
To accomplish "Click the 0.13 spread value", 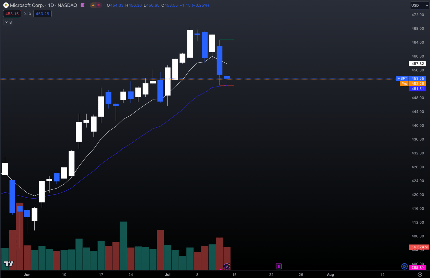I will coord(27,14).
